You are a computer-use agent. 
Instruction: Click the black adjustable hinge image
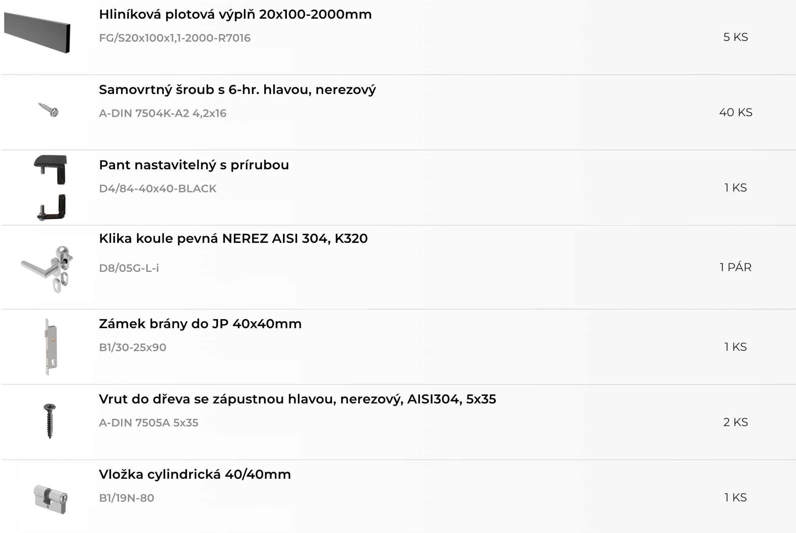pos(51,188)
